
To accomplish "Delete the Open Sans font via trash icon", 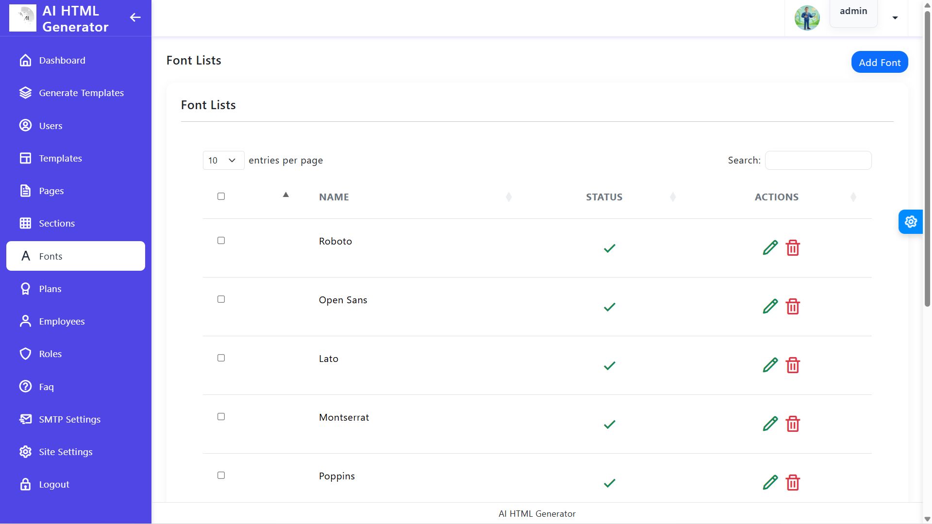I will pyautogui.click(x=793, y=307).
